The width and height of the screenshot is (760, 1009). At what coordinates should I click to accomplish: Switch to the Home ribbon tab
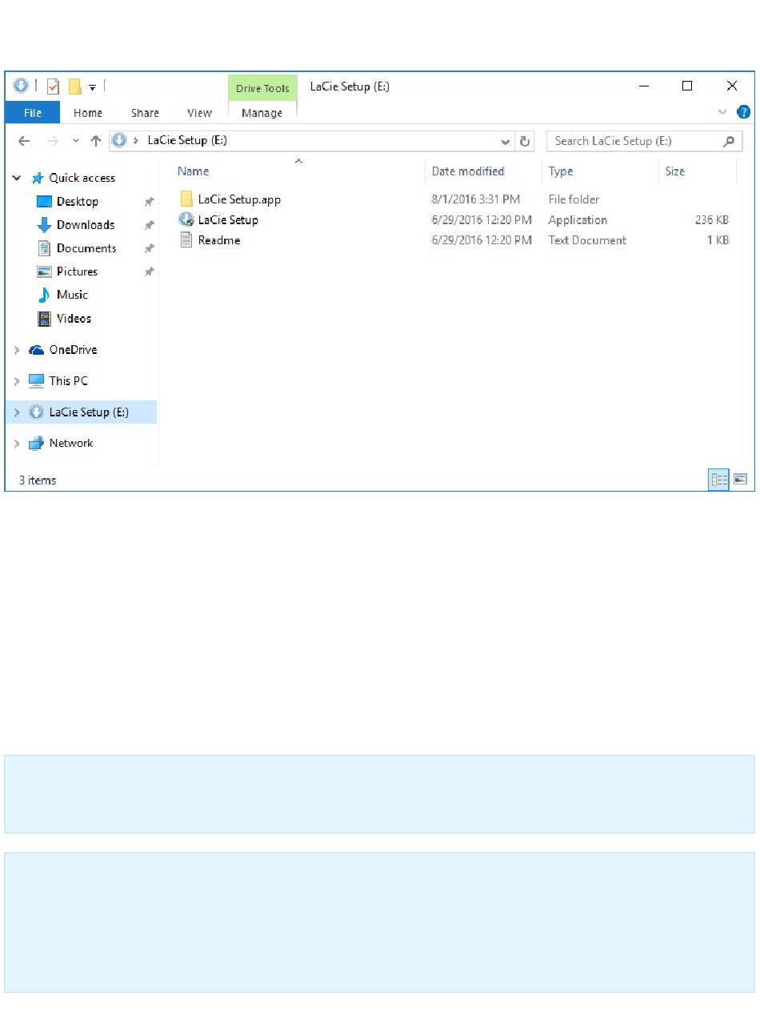pyautogui.click(x=88, y=113)
